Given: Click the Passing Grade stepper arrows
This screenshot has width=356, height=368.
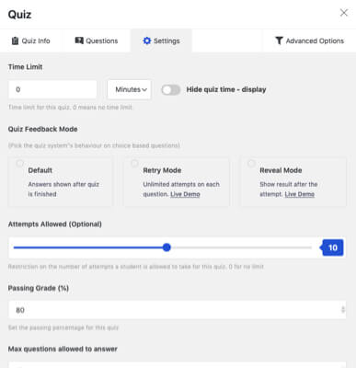Looking at the screenshot, I should (343, 310).
